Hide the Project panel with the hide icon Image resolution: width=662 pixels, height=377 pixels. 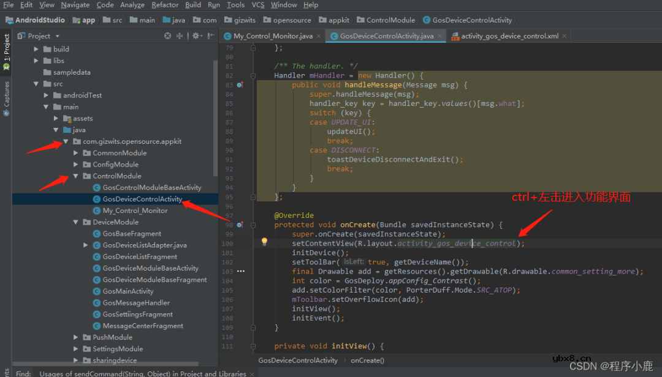coord(210,36)
